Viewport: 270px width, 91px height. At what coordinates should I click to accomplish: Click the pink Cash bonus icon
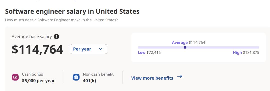point(15,77)
